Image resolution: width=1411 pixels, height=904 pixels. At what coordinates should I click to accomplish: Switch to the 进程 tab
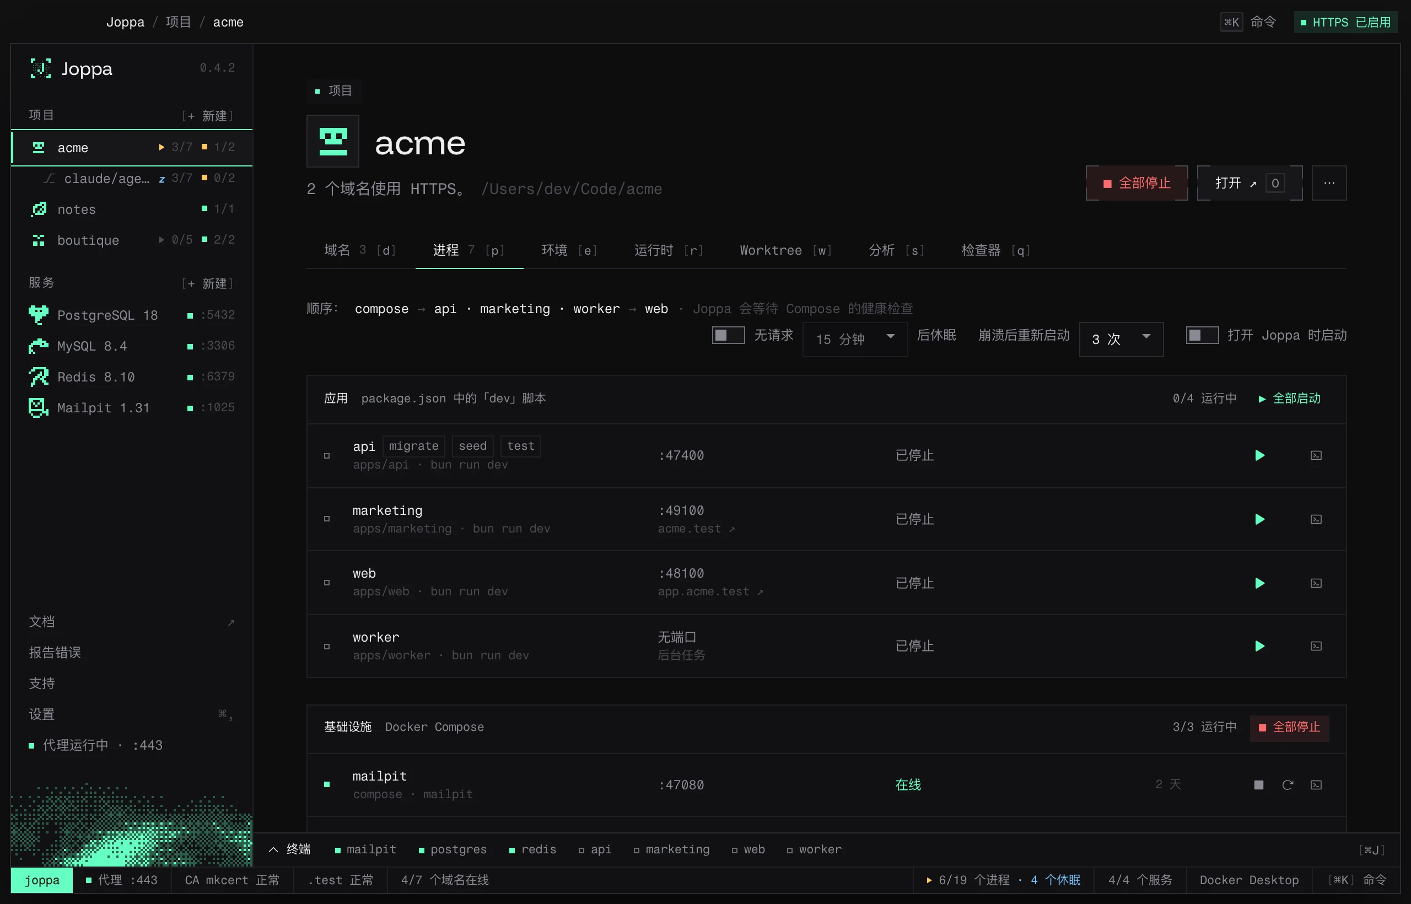469,251
